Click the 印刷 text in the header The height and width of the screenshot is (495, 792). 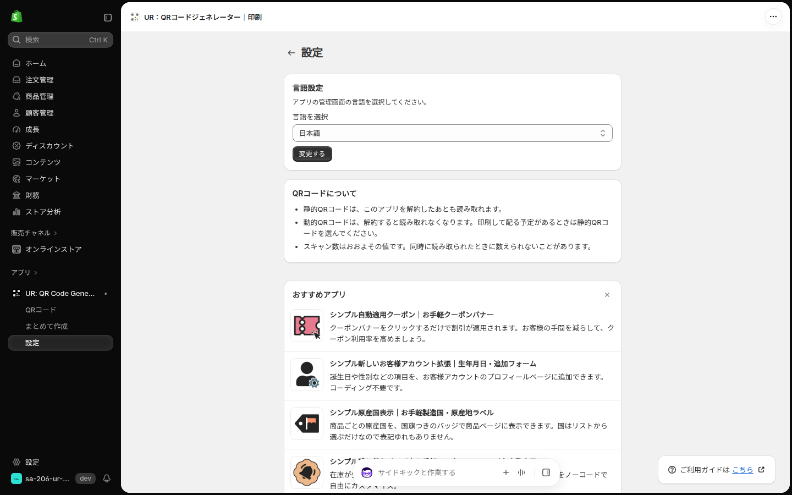(255, 17)
